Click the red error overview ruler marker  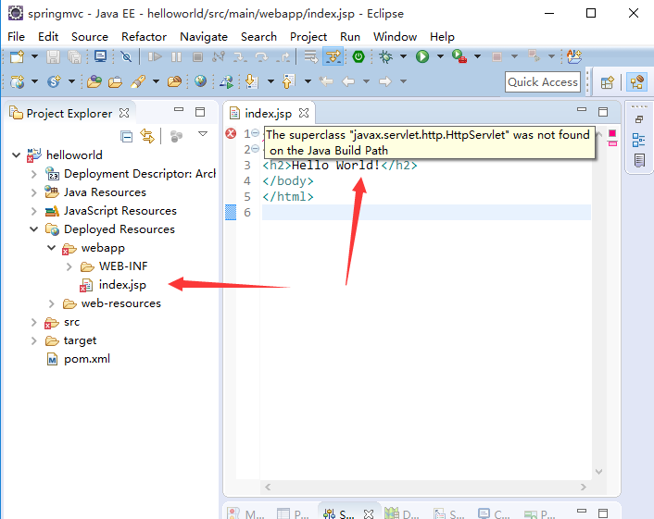612,133
